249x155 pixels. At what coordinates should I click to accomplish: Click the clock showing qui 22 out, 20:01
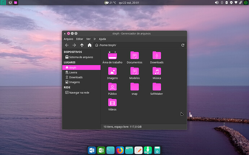[129, 3]
